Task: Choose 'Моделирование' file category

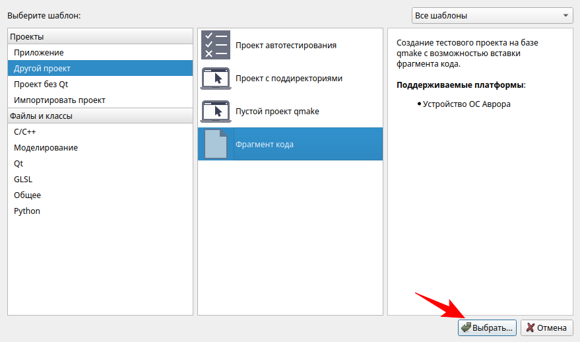Action: (46, 148)
